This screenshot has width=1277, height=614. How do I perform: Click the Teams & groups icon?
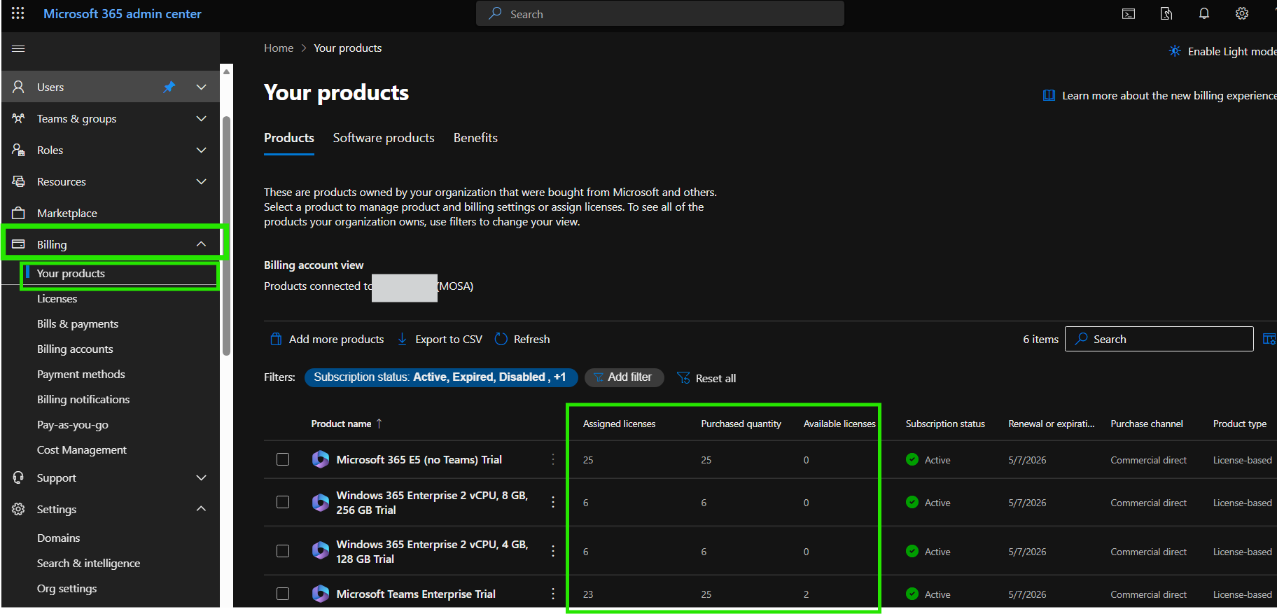pos(19,118)
